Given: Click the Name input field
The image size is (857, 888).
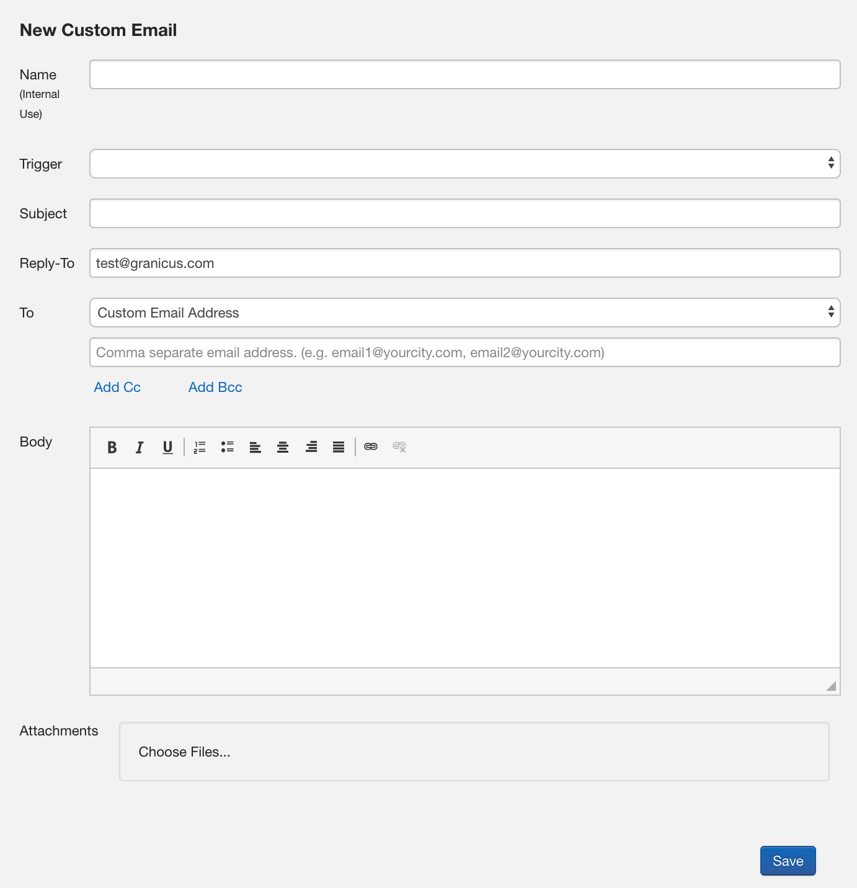Looking at the screenshot, I should point(464,74).
